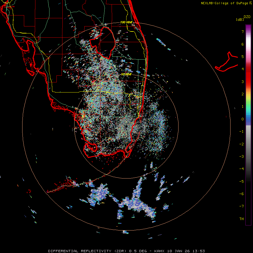253x253 pixels.
Task: Click the purple top of the color bar
Action: tap(248, 28)
